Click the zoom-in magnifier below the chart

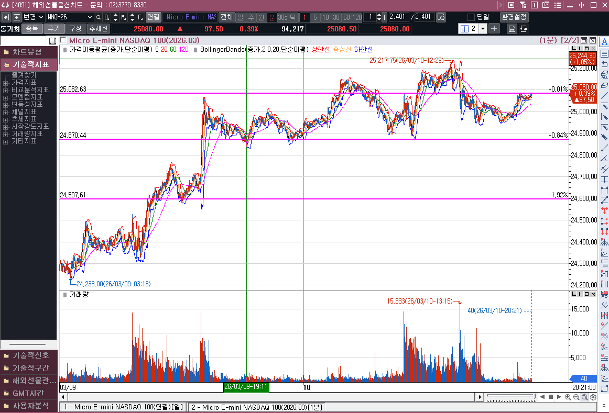568,397
